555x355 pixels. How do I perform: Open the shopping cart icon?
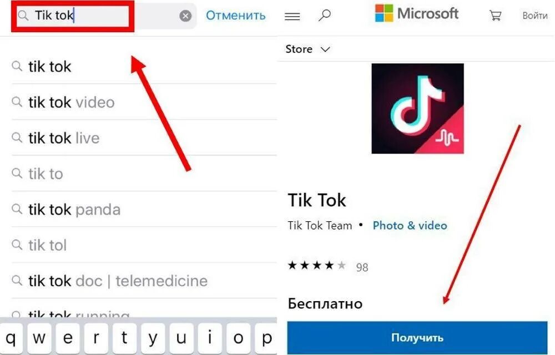(495, 16)
